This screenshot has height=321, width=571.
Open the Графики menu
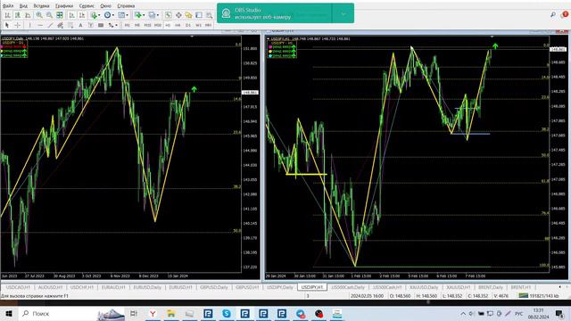point(64,6)
